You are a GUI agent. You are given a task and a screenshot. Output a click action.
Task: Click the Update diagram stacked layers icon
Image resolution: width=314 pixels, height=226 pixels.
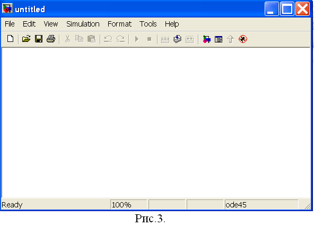178,39
